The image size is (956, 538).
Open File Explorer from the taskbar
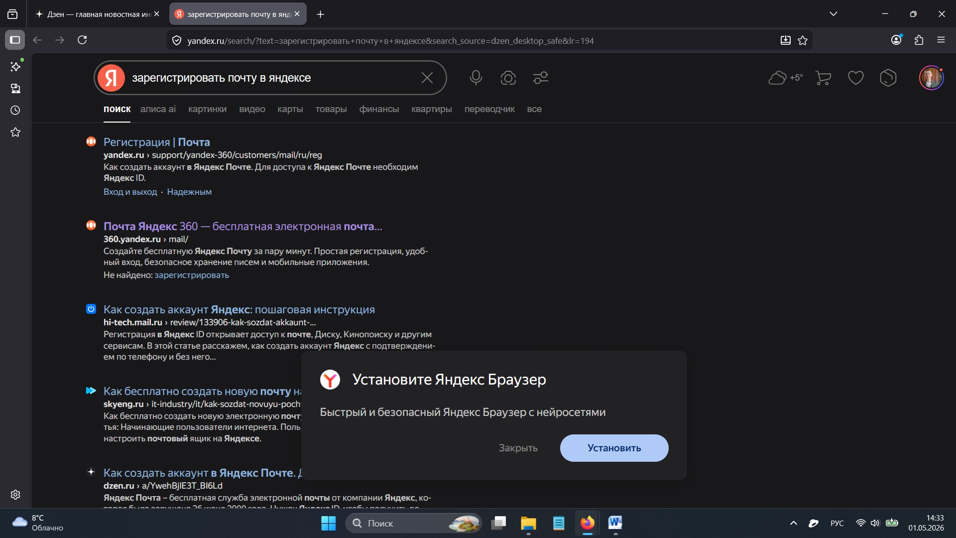click(528, 523)
